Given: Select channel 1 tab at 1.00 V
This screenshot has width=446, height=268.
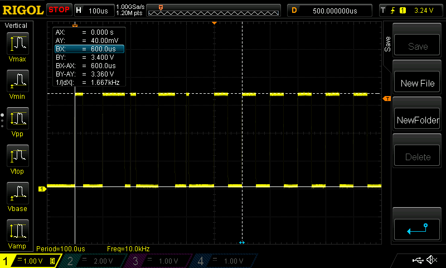Looking at the screenshot, I should pyautogui.click(x=30, y=261).
